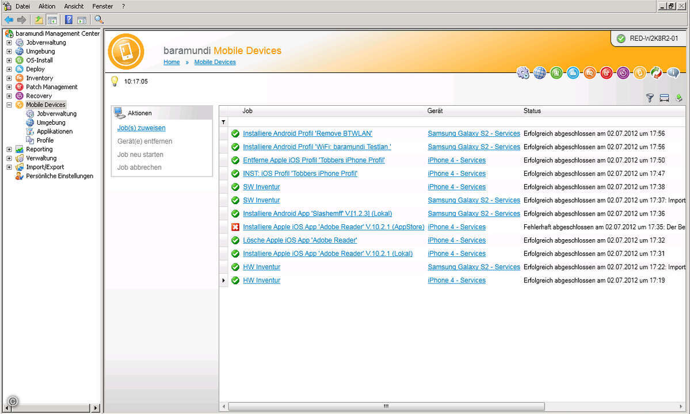Image resolution: width=690 pixels, height=414 pixels.
Task: Toggle the action pane toolbar icon
Action: coord(82,20)
